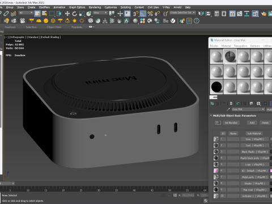272x204 pixels.
Task: Open the reference coordinate 'View' dropdown
Action: point(100,12)
